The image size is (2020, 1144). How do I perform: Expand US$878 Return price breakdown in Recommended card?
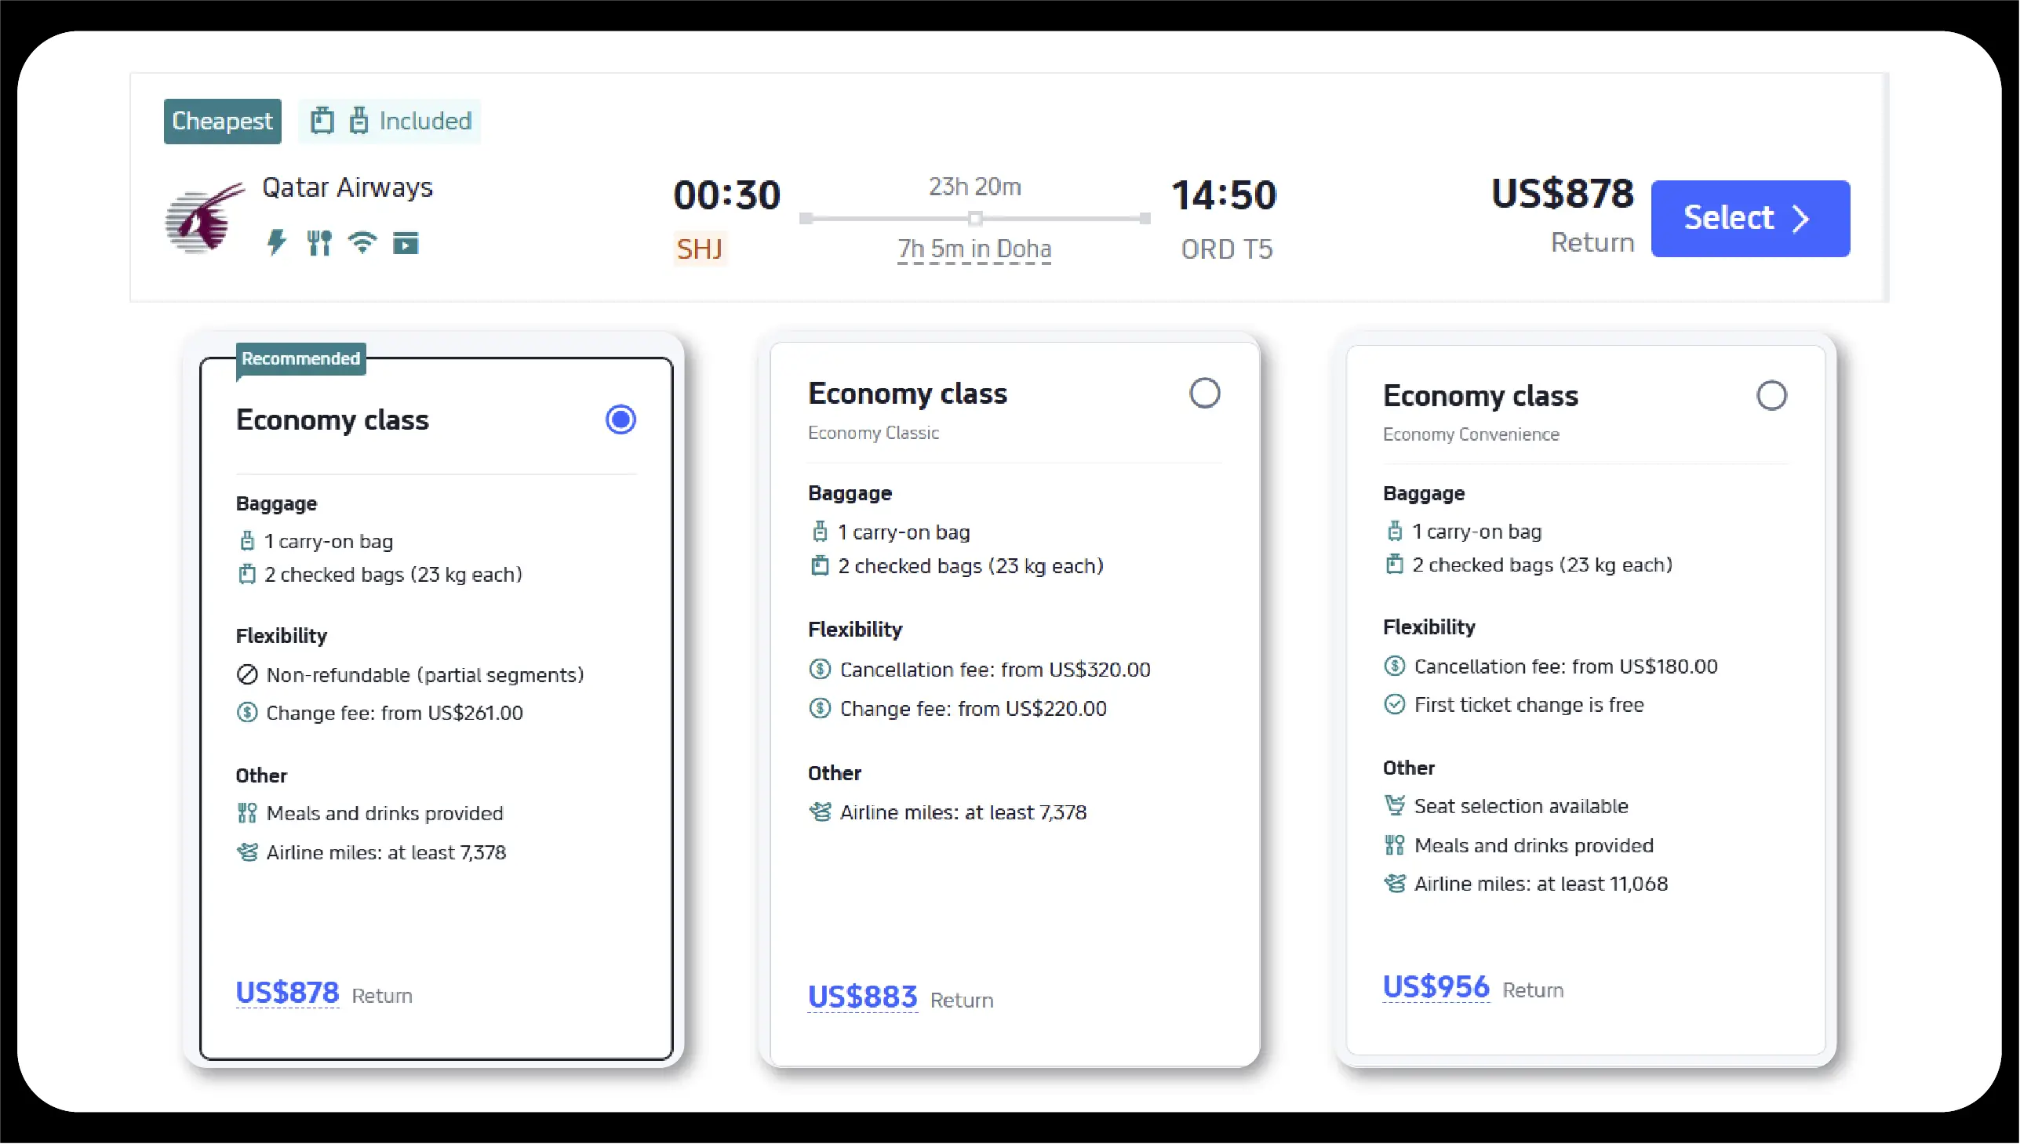288,993
